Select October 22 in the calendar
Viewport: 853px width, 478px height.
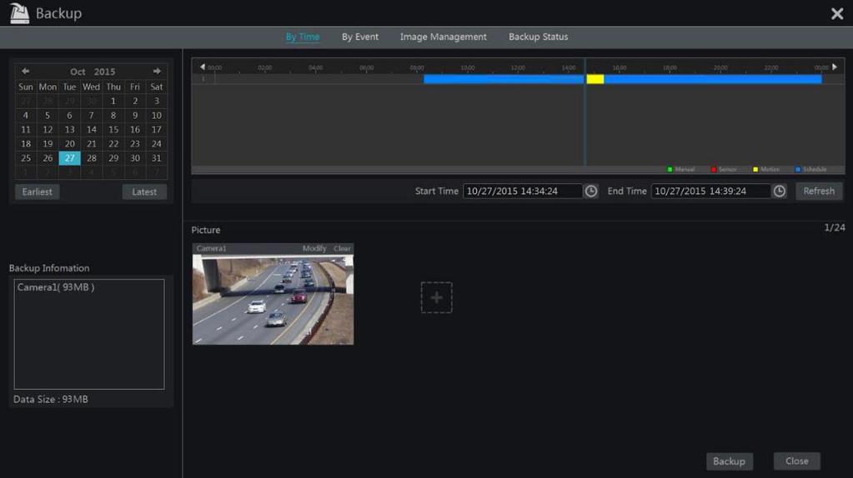113,144
